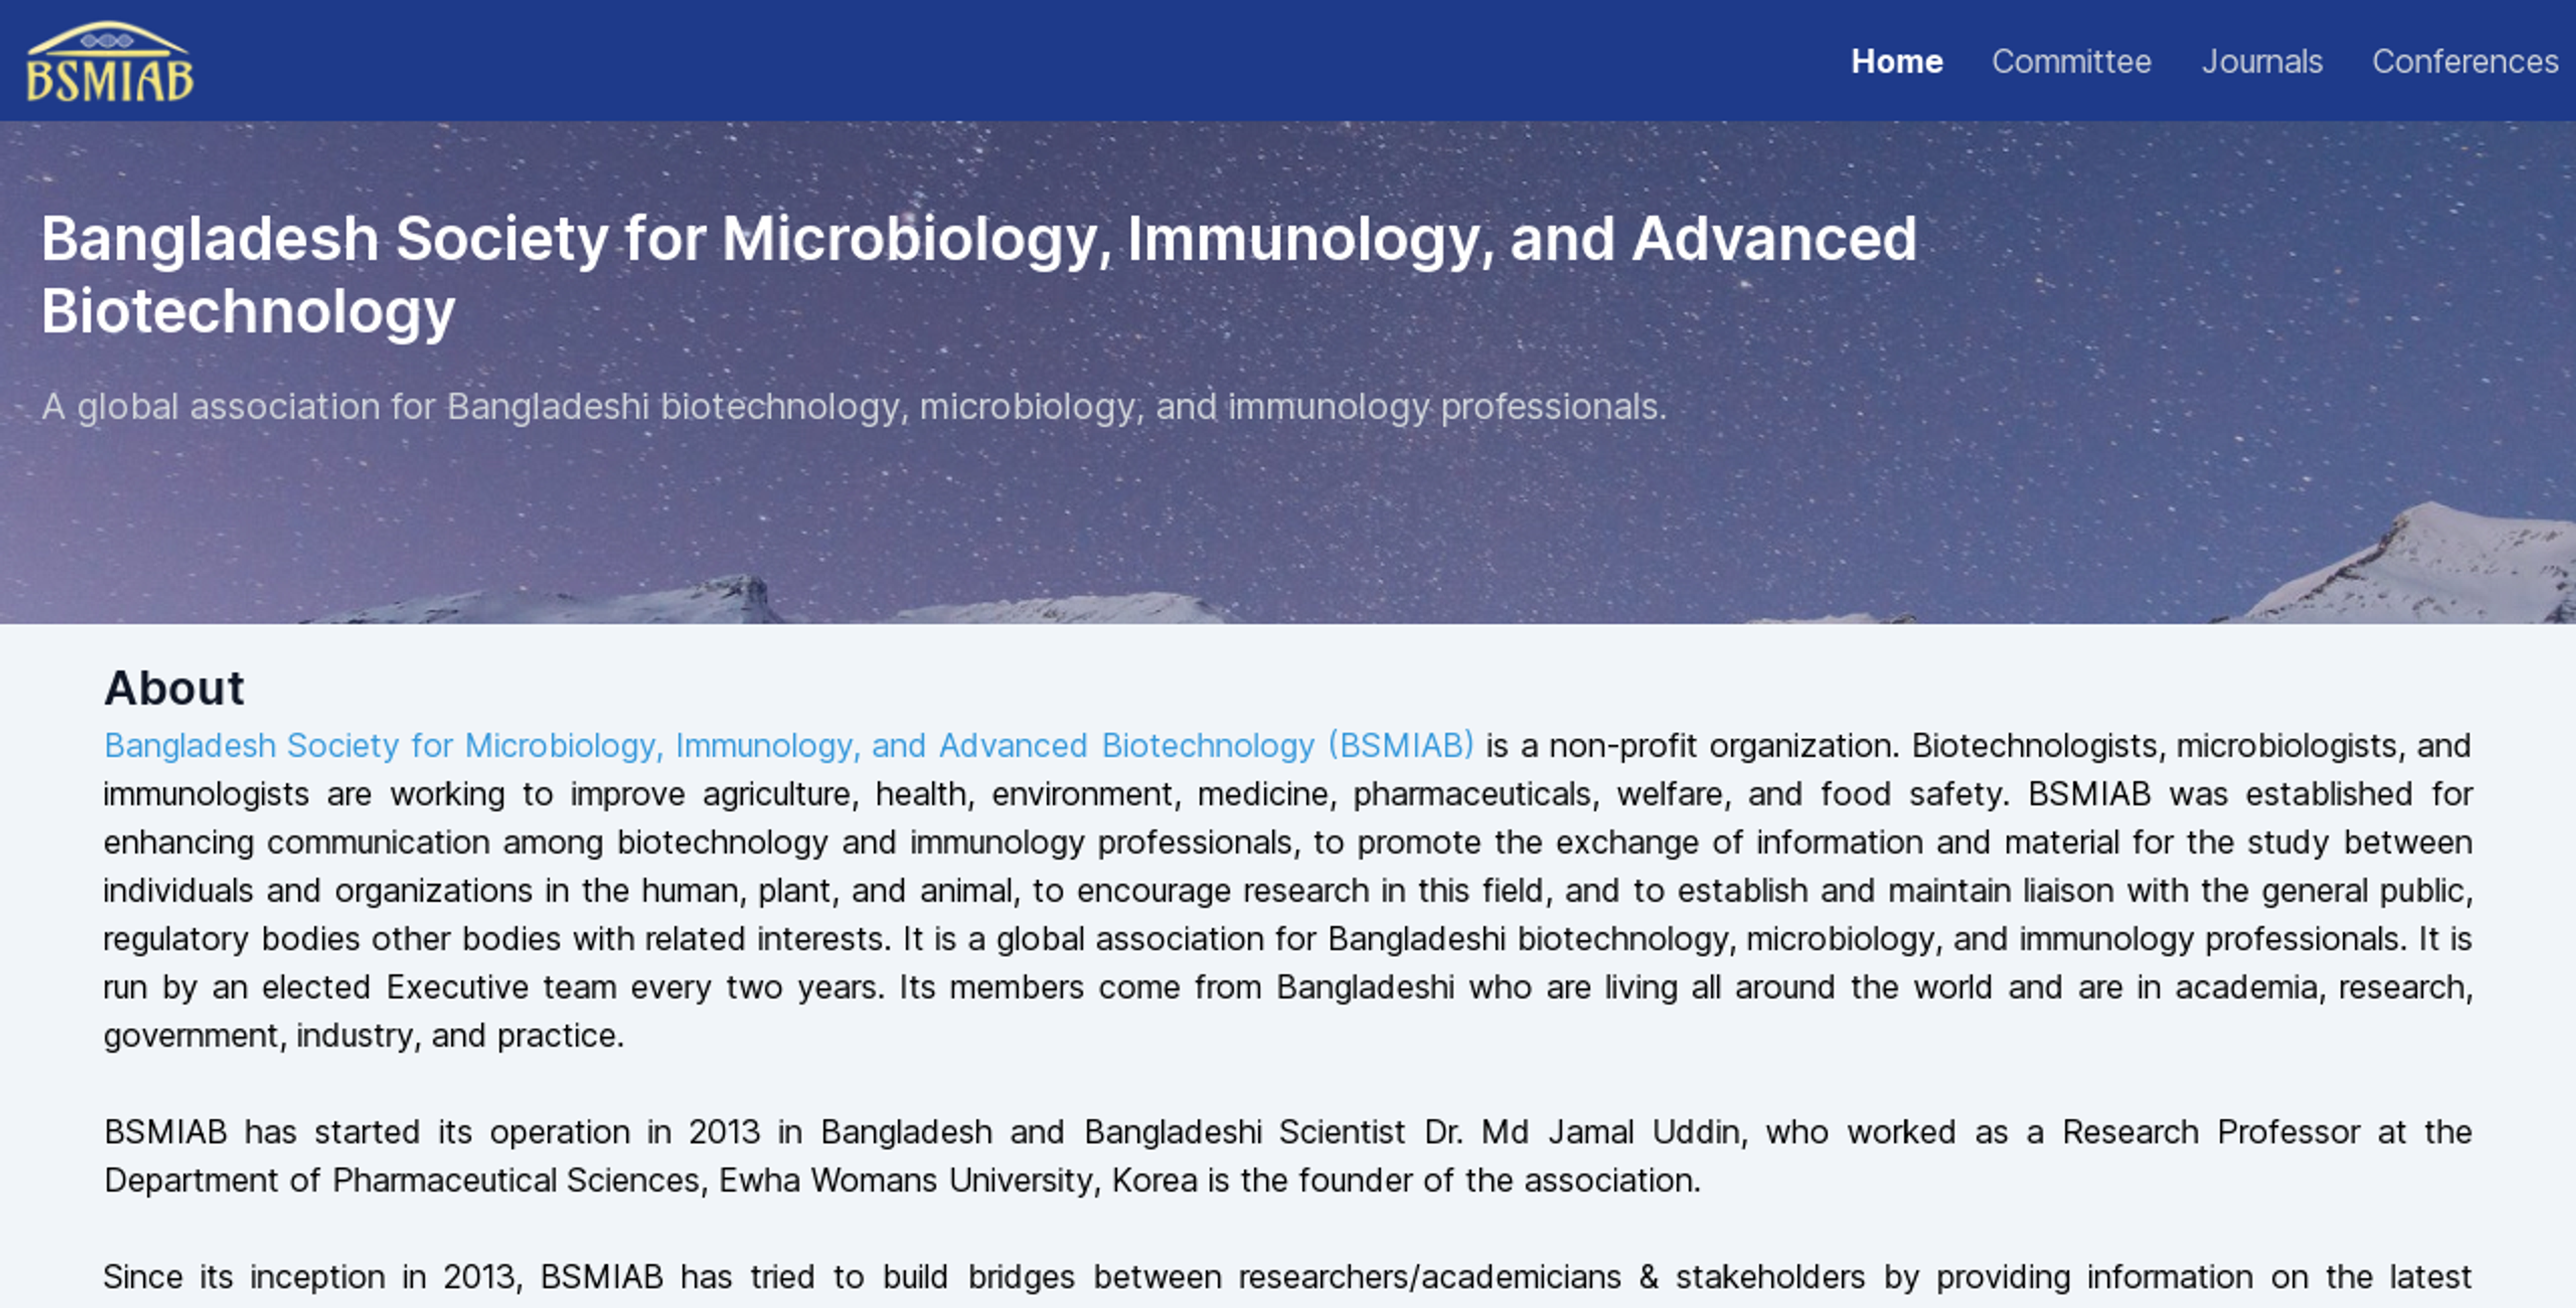
Task: Click the BSMIAB logo in the header
Action: pyautogui.click(x=110, y=61)
